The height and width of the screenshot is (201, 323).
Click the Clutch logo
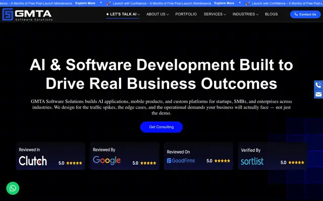click(33, 161)
